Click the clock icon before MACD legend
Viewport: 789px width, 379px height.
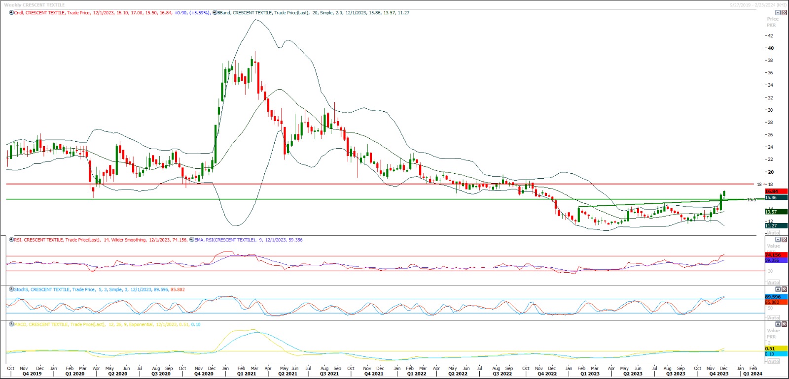[11, 324]
